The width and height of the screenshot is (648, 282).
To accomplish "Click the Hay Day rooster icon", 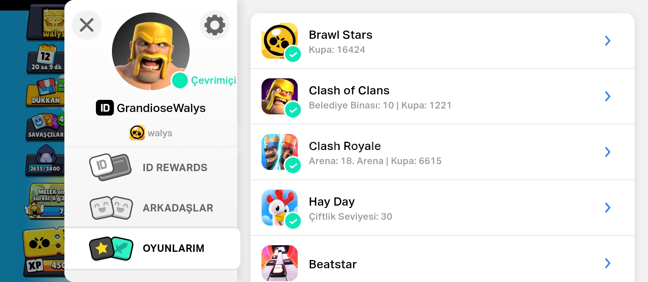I will pos(280,208).
